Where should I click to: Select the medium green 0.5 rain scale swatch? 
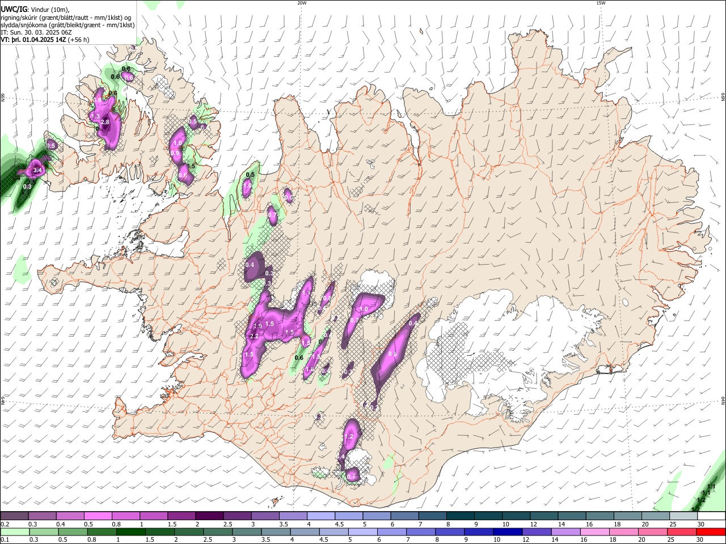[x=73, y=532]
